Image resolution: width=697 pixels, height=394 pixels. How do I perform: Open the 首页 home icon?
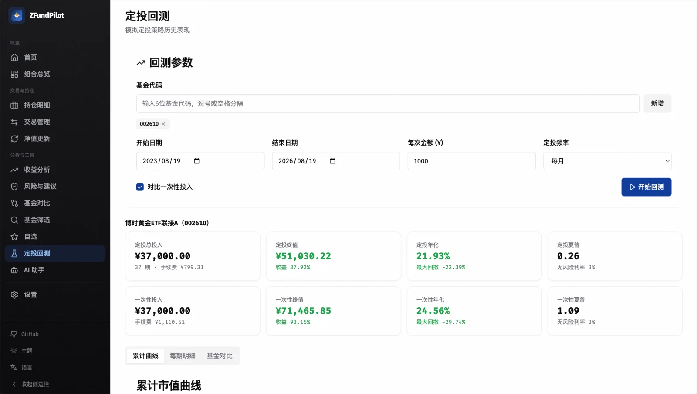pos(14,58)
